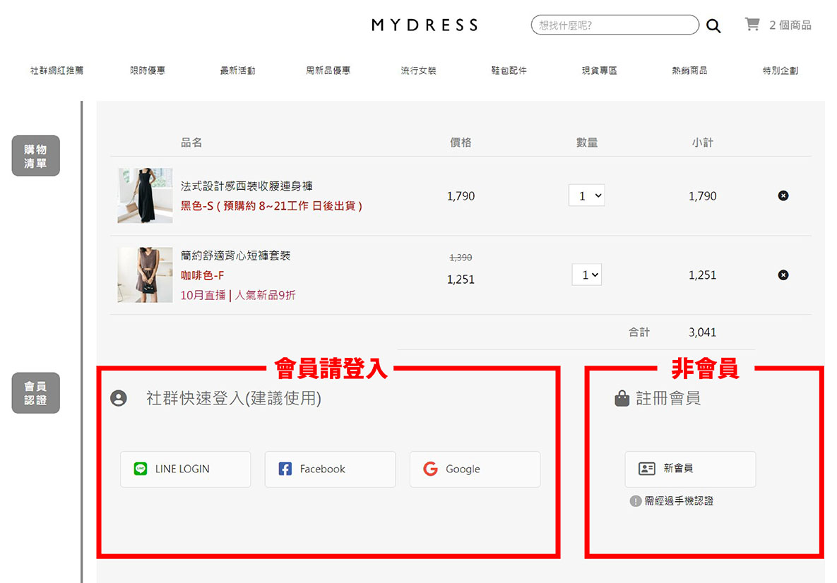837x583 pixels.
Task: Remove the coffee vest shorts set from cart
Action: (783, 275)
